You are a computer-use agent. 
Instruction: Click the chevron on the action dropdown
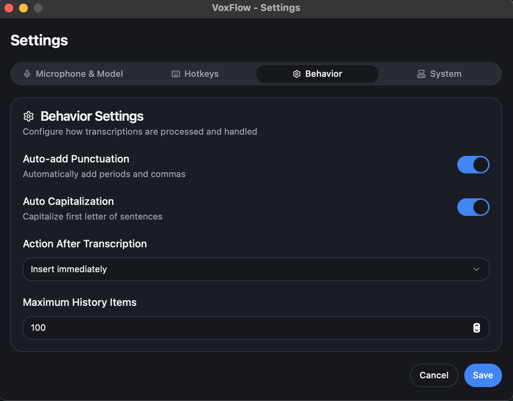click(x=476, y=269)
